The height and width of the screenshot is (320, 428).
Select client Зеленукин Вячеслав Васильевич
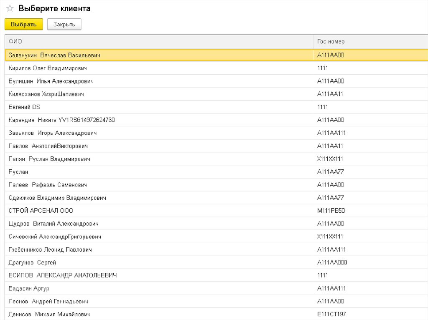tap(54, 55)
